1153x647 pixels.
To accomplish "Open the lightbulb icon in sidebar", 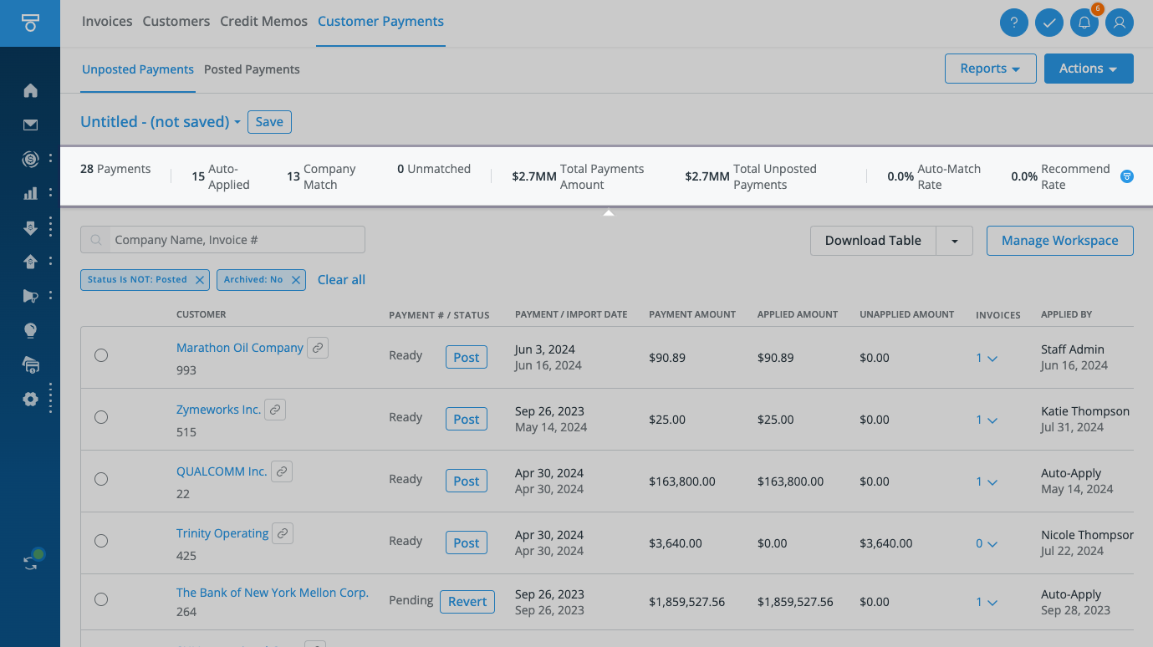I will click(30, 330).
